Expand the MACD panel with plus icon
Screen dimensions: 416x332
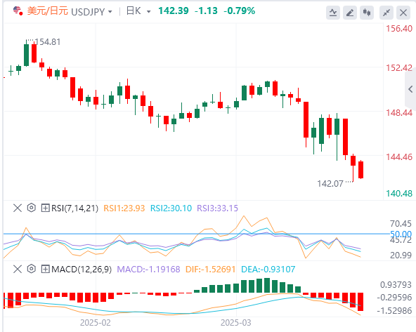coord(46,270)
